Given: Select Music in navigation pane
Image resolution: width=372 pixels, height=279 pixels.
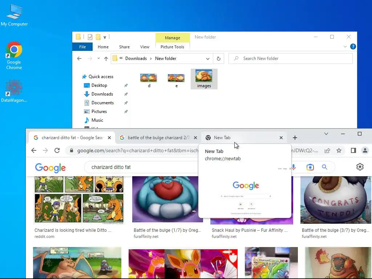Looking at the screenshot, I should (97, 120).
